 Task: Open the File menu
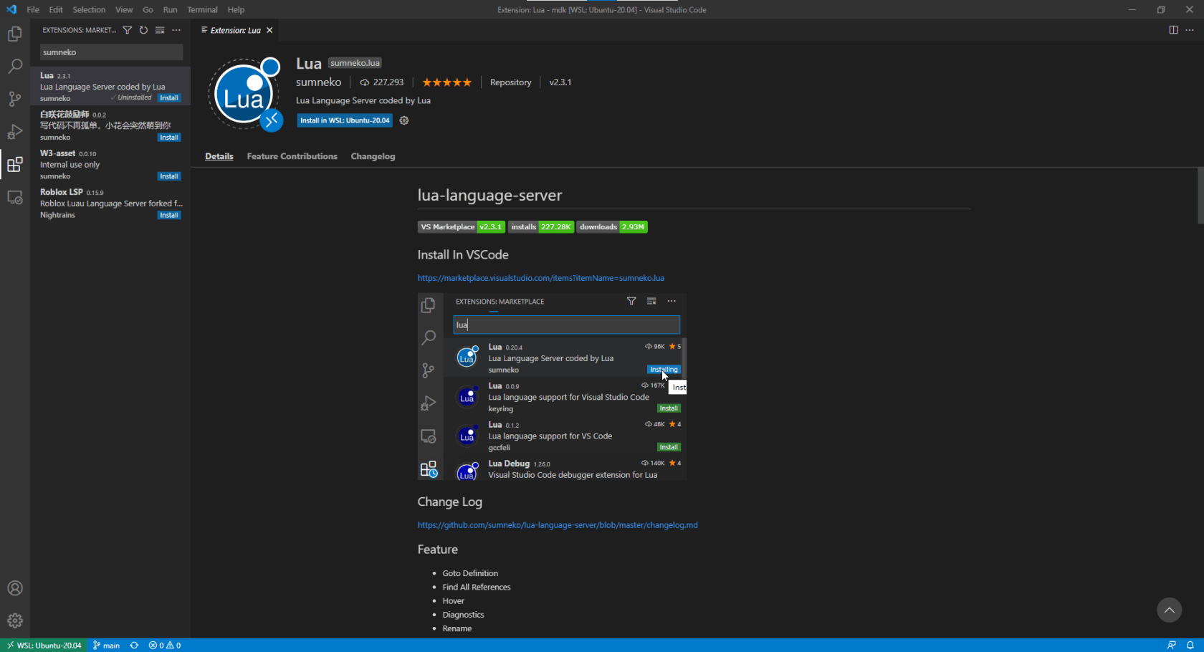coord(33,9)
